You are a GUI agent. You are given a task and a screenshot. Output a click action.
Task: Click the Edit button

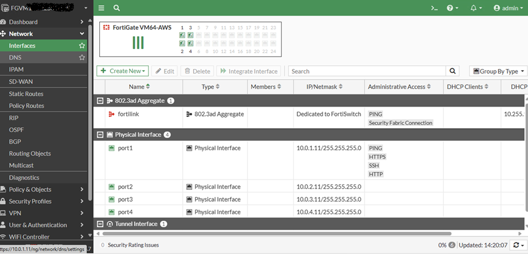(164, 71)
